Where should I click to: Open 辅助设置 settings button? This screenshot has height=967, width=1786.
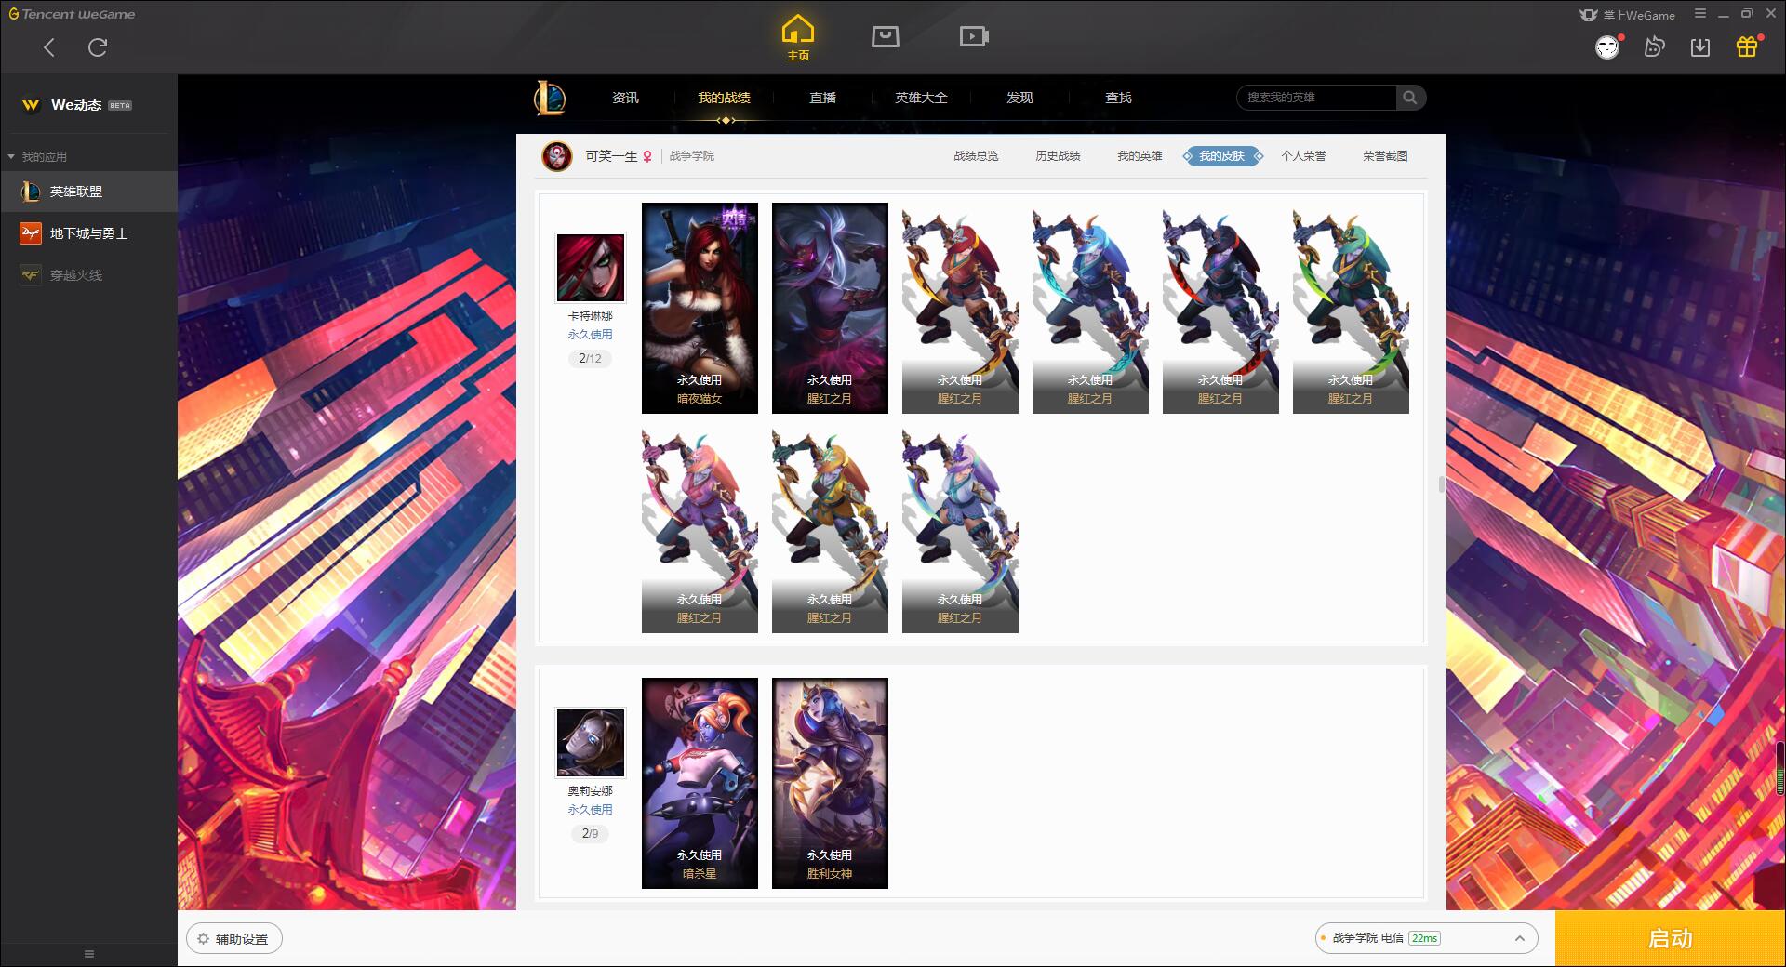[234, 939]
